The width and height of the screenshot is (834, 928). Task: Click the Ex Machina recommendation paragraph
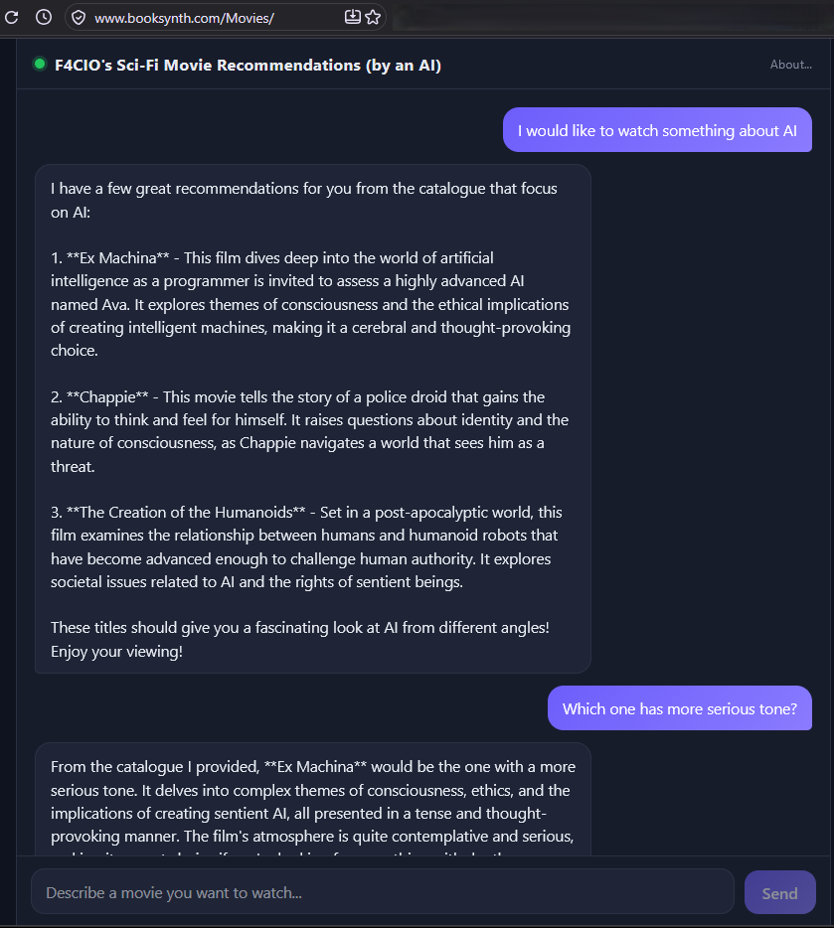[310, 304]
